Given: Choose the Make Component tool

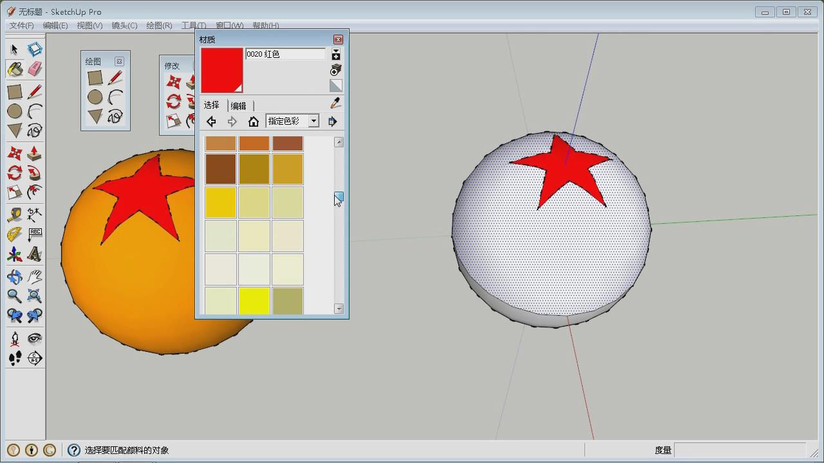Looking at the screenshot, I should pos(35,50).
